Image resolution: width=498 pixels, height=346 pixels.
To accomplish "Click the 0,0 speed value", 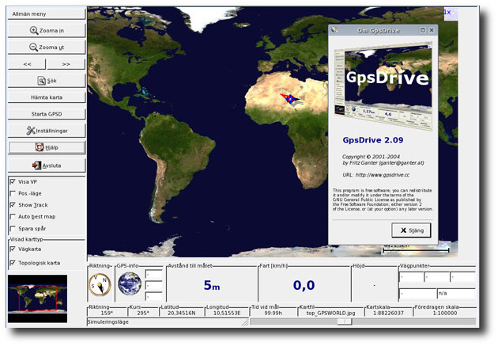I will coord(304,285).
